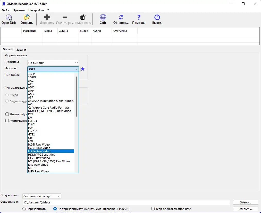Switch to the Задачи tab
The height and width of the screenshot is (213, 261).
[x=21, y=50]
